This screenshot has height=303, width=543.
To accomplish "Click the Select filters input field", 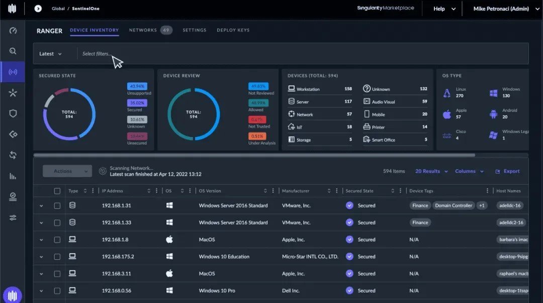I will click(303, 54).
